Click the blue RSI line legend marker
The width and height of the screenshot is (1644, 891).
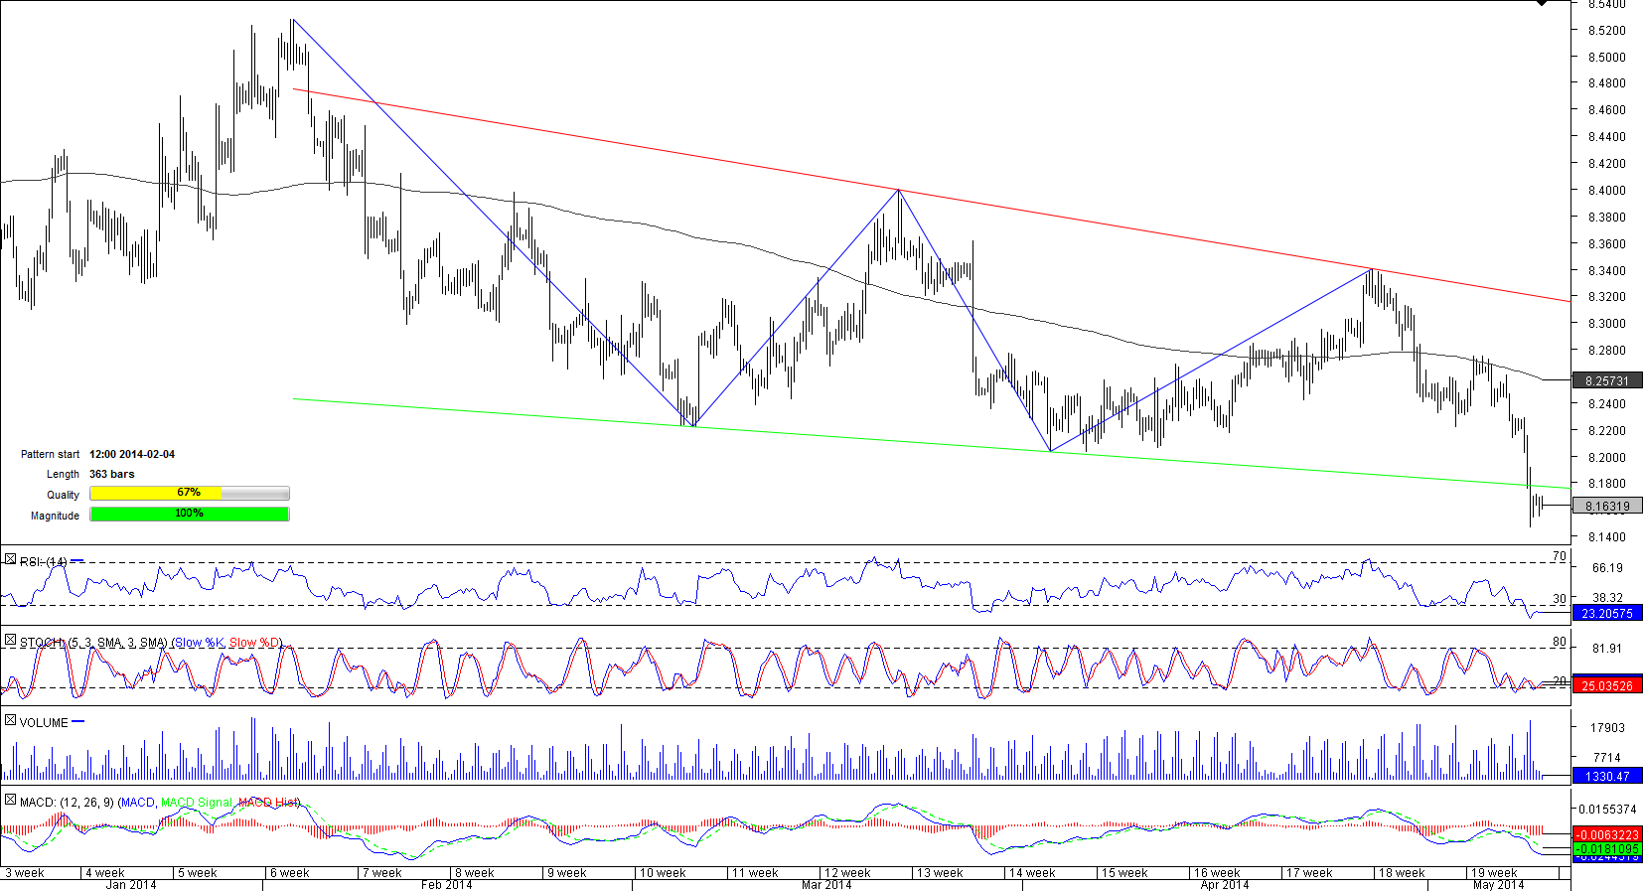77,561
